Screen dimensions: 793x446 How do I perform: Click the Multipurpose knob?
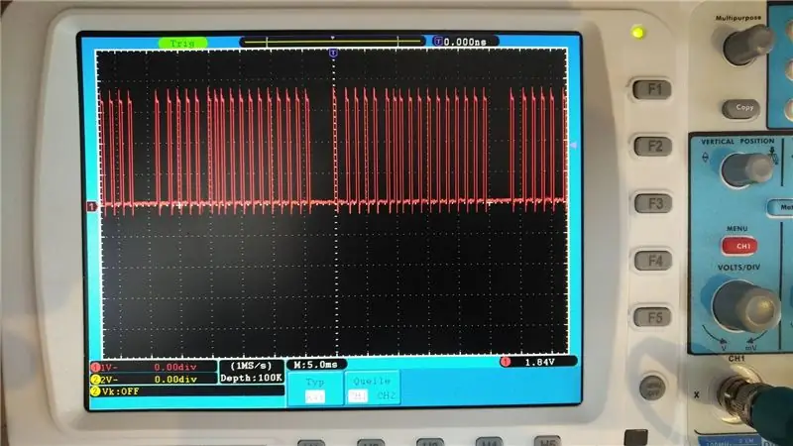(747, 45)
